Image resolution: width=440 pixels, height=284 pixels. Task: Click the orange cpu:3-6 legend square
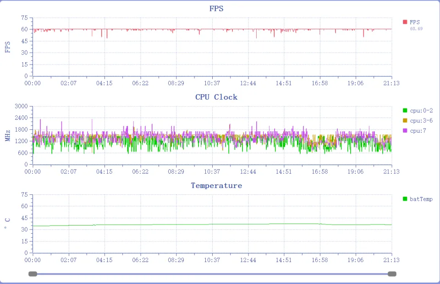405,121
